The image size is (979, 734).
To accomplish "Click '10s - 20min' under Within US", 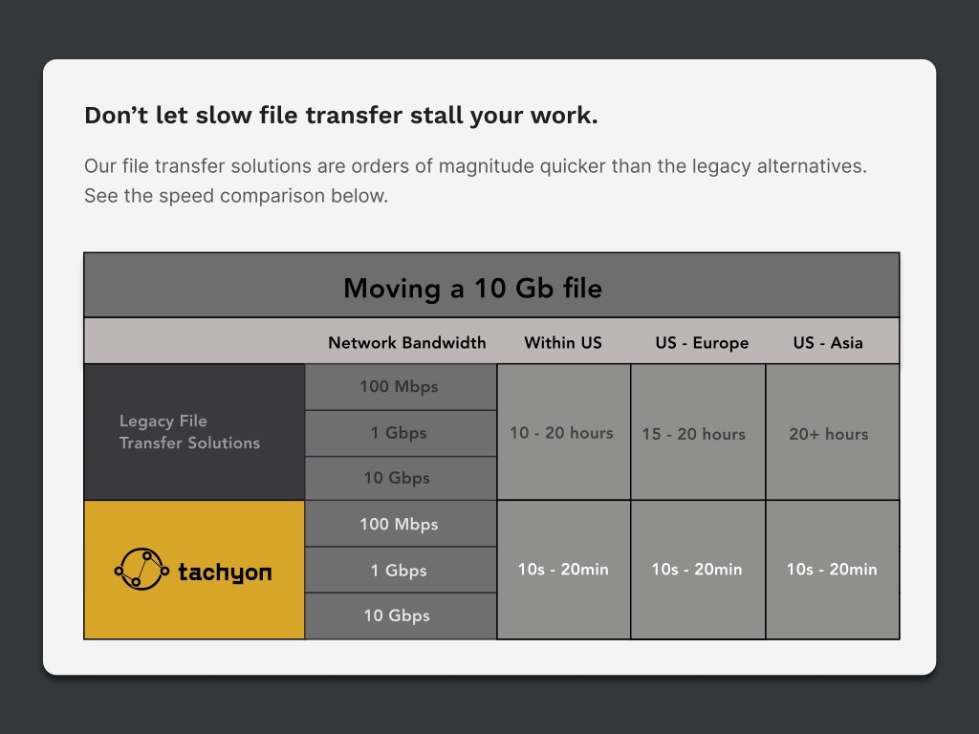I will click(x=563, y=570).
